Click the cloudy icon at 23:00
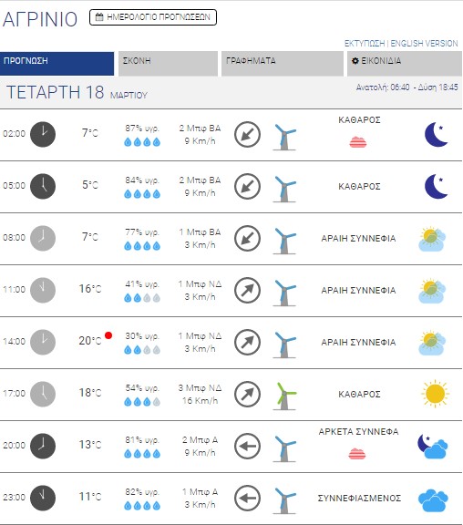463x525 pixels. tap(433, 500)
